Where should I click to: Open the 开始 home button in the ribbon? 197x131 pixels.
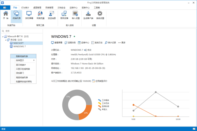coord(6,15)
